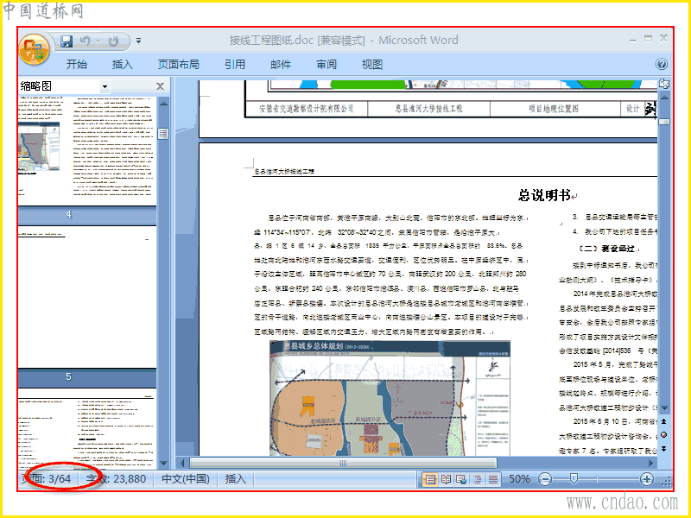691x518 pixels.
Task: Toggle the ruler view icon
Action: [x=664, y=84]
